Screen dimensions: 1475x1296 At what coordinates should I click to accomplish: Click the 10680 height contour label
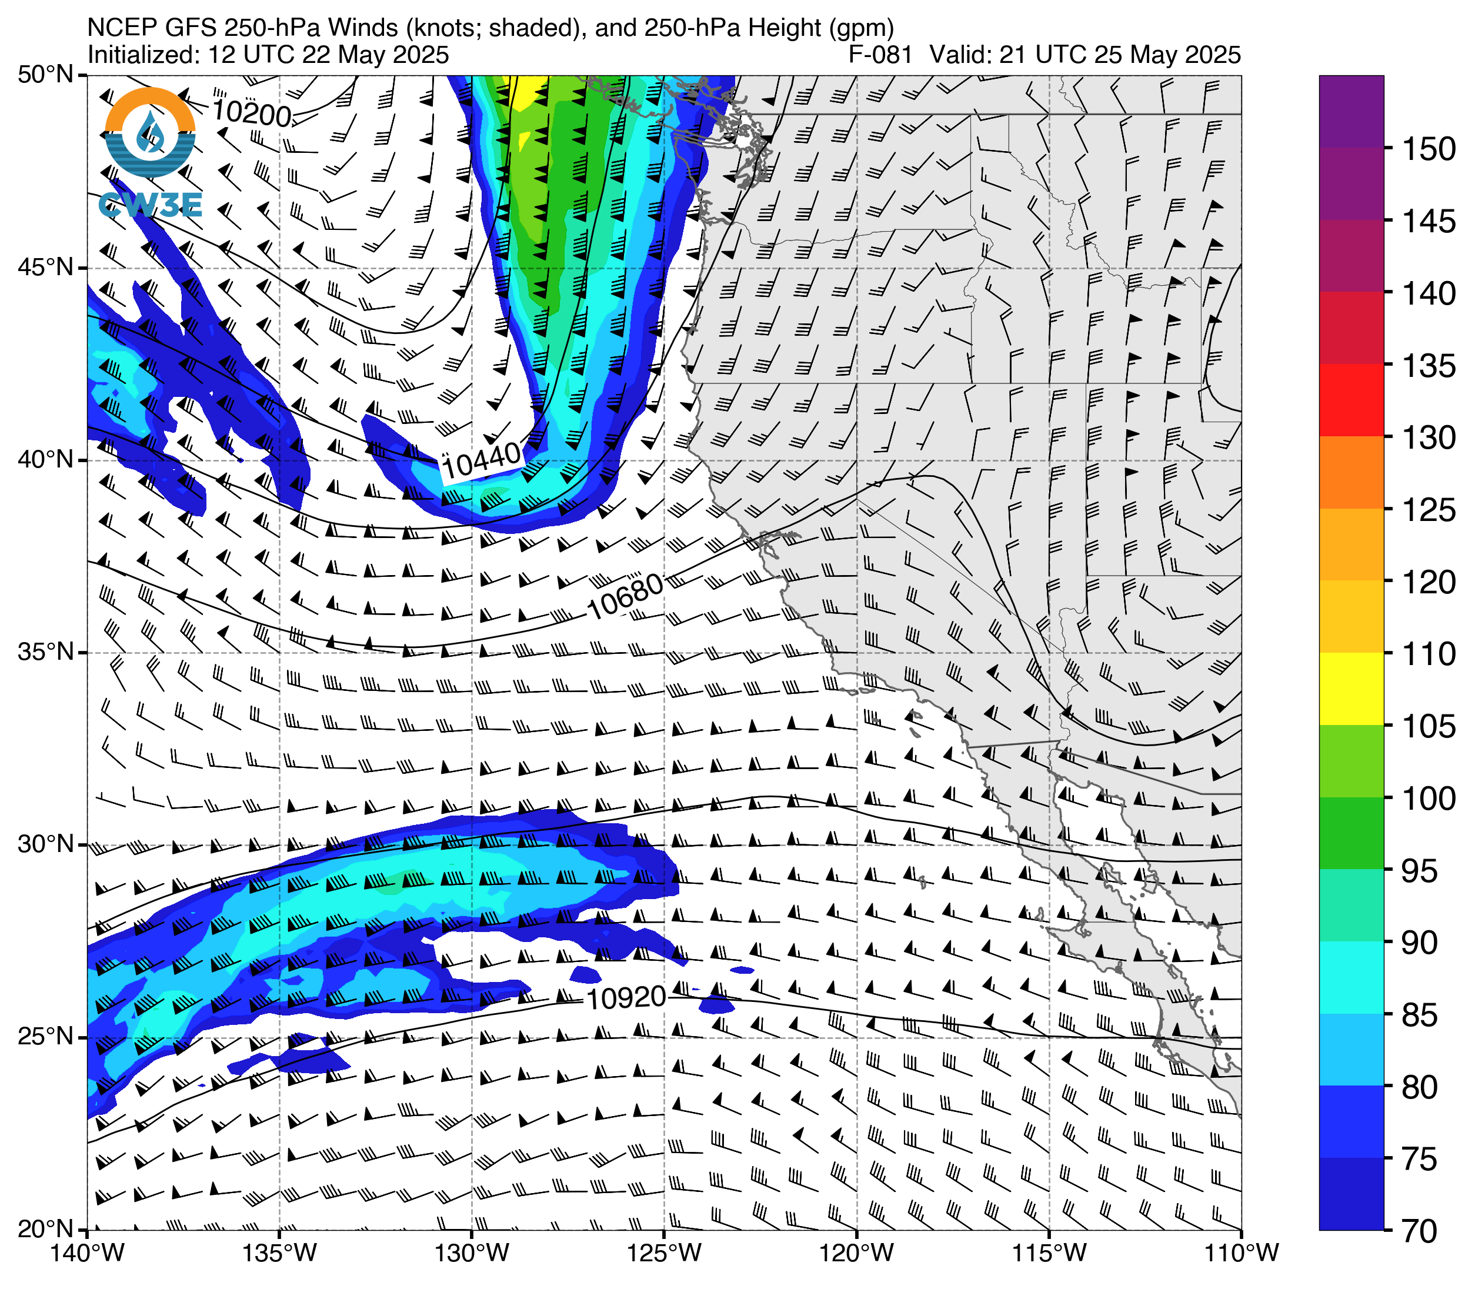(x=625, y=597)
